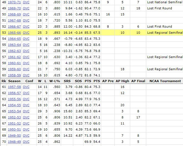Click the OVC link in the 1970-71 row

tap(26, 2)
